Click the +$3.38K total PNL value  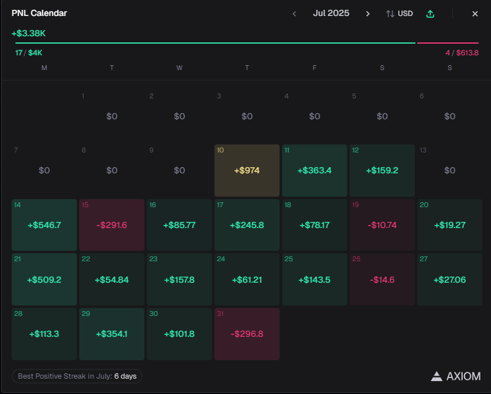click(28, 33)
